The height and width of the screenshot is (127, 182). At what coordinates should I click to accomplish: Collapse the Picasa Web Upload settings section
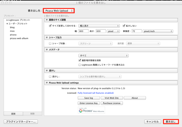pyautogui.click(x=47, y=83)
